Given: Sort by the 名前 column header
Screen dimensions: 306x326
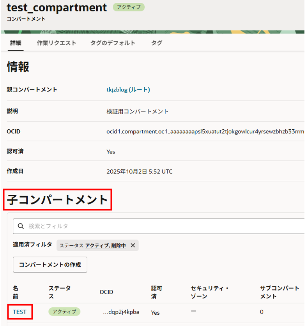Looking at the screenshot, I should click(16, 292).
